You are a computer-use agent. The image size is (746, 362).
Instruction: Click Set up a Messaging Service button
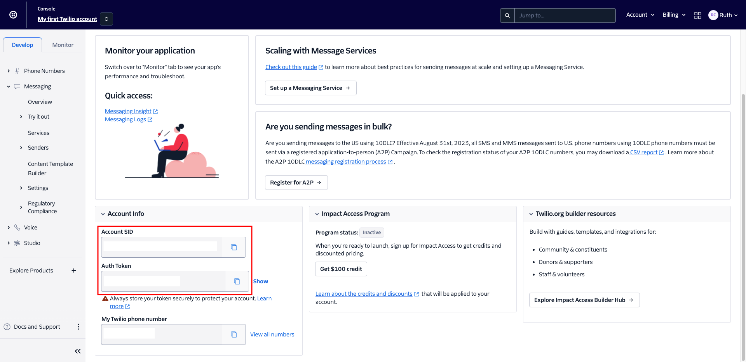tap(310, 88)
